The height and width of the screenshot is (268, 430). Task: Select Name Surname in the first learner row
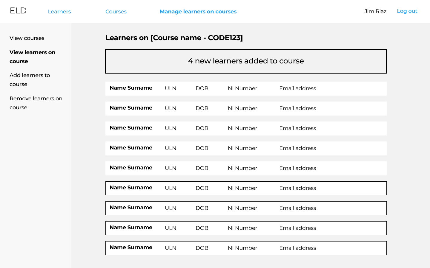(131, 88)
